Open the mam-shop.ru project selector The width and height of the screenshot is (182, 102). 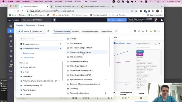tap(36, 20)
